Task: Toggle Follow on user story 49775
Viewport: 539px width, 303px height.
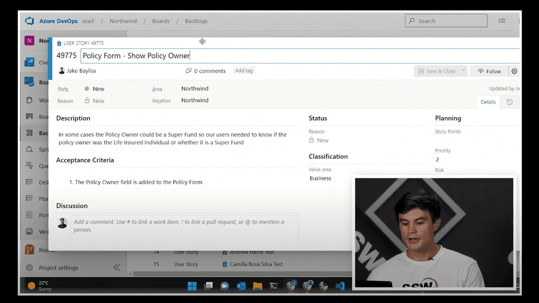Action: (x=489, y=70)
